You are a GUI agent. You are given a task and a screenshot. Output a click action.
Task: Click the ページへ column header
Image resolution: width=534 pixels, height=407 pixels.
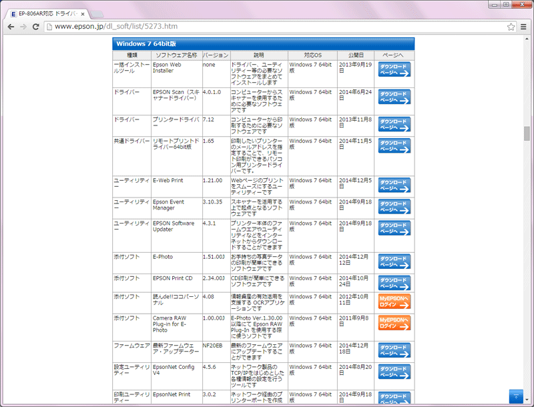point(394,55)
